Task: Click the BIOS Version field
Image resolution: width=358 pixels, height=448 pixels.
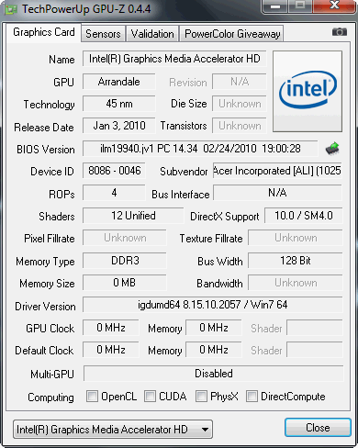Action: coord(200,149)
